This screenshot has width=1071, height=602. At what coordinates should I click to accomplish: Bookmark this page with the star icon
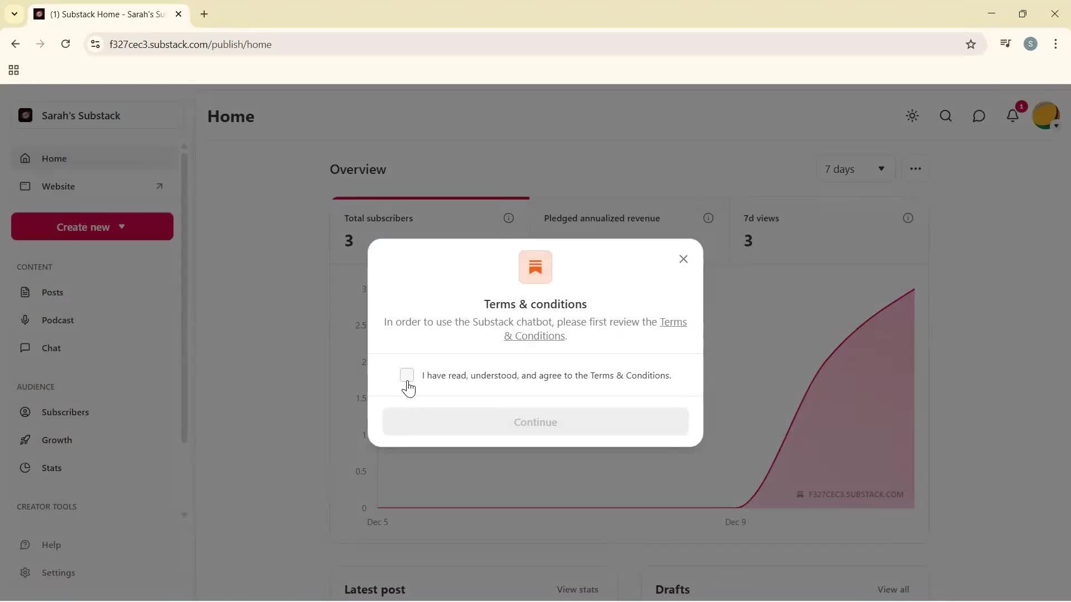click(971, 44)
